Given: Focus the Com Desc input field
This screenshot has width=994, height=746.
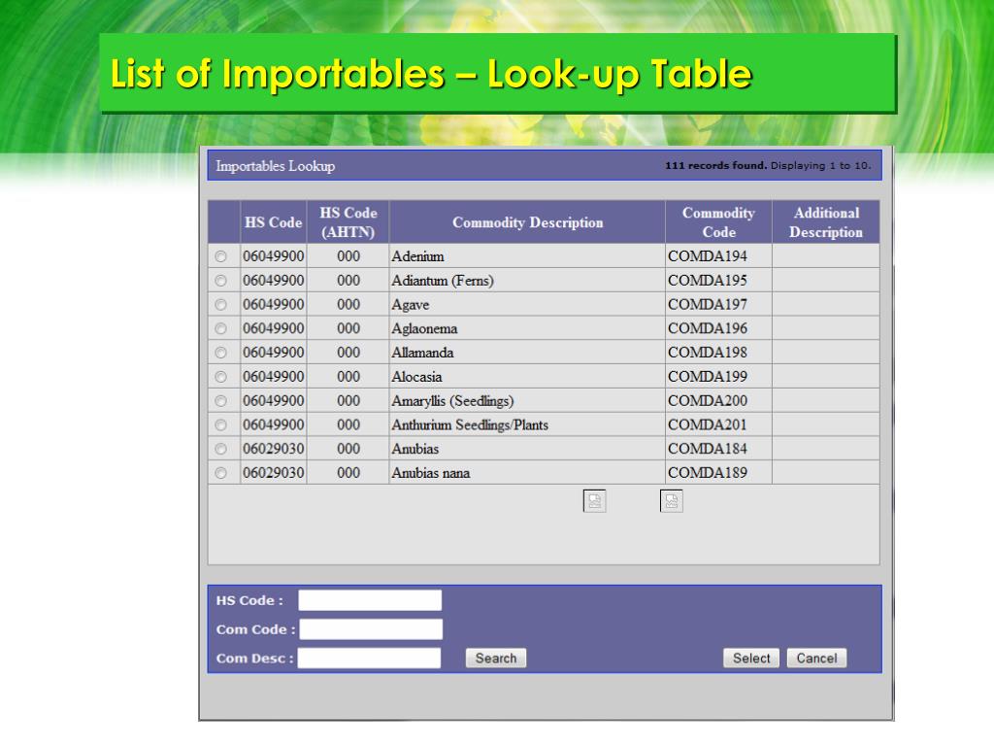Looking at the screenshot, I should [x=369, y=658].
